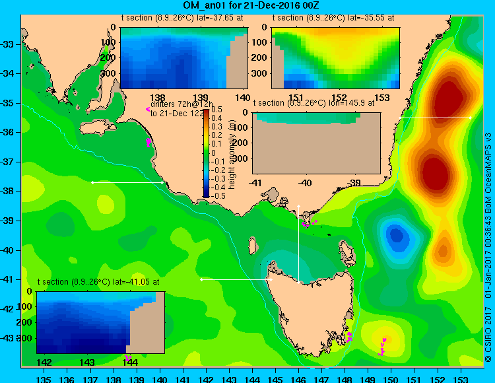Screen dimensions: 495x383
Task: Click the "drifters 72h@12h" legend text
Action: 182,104
